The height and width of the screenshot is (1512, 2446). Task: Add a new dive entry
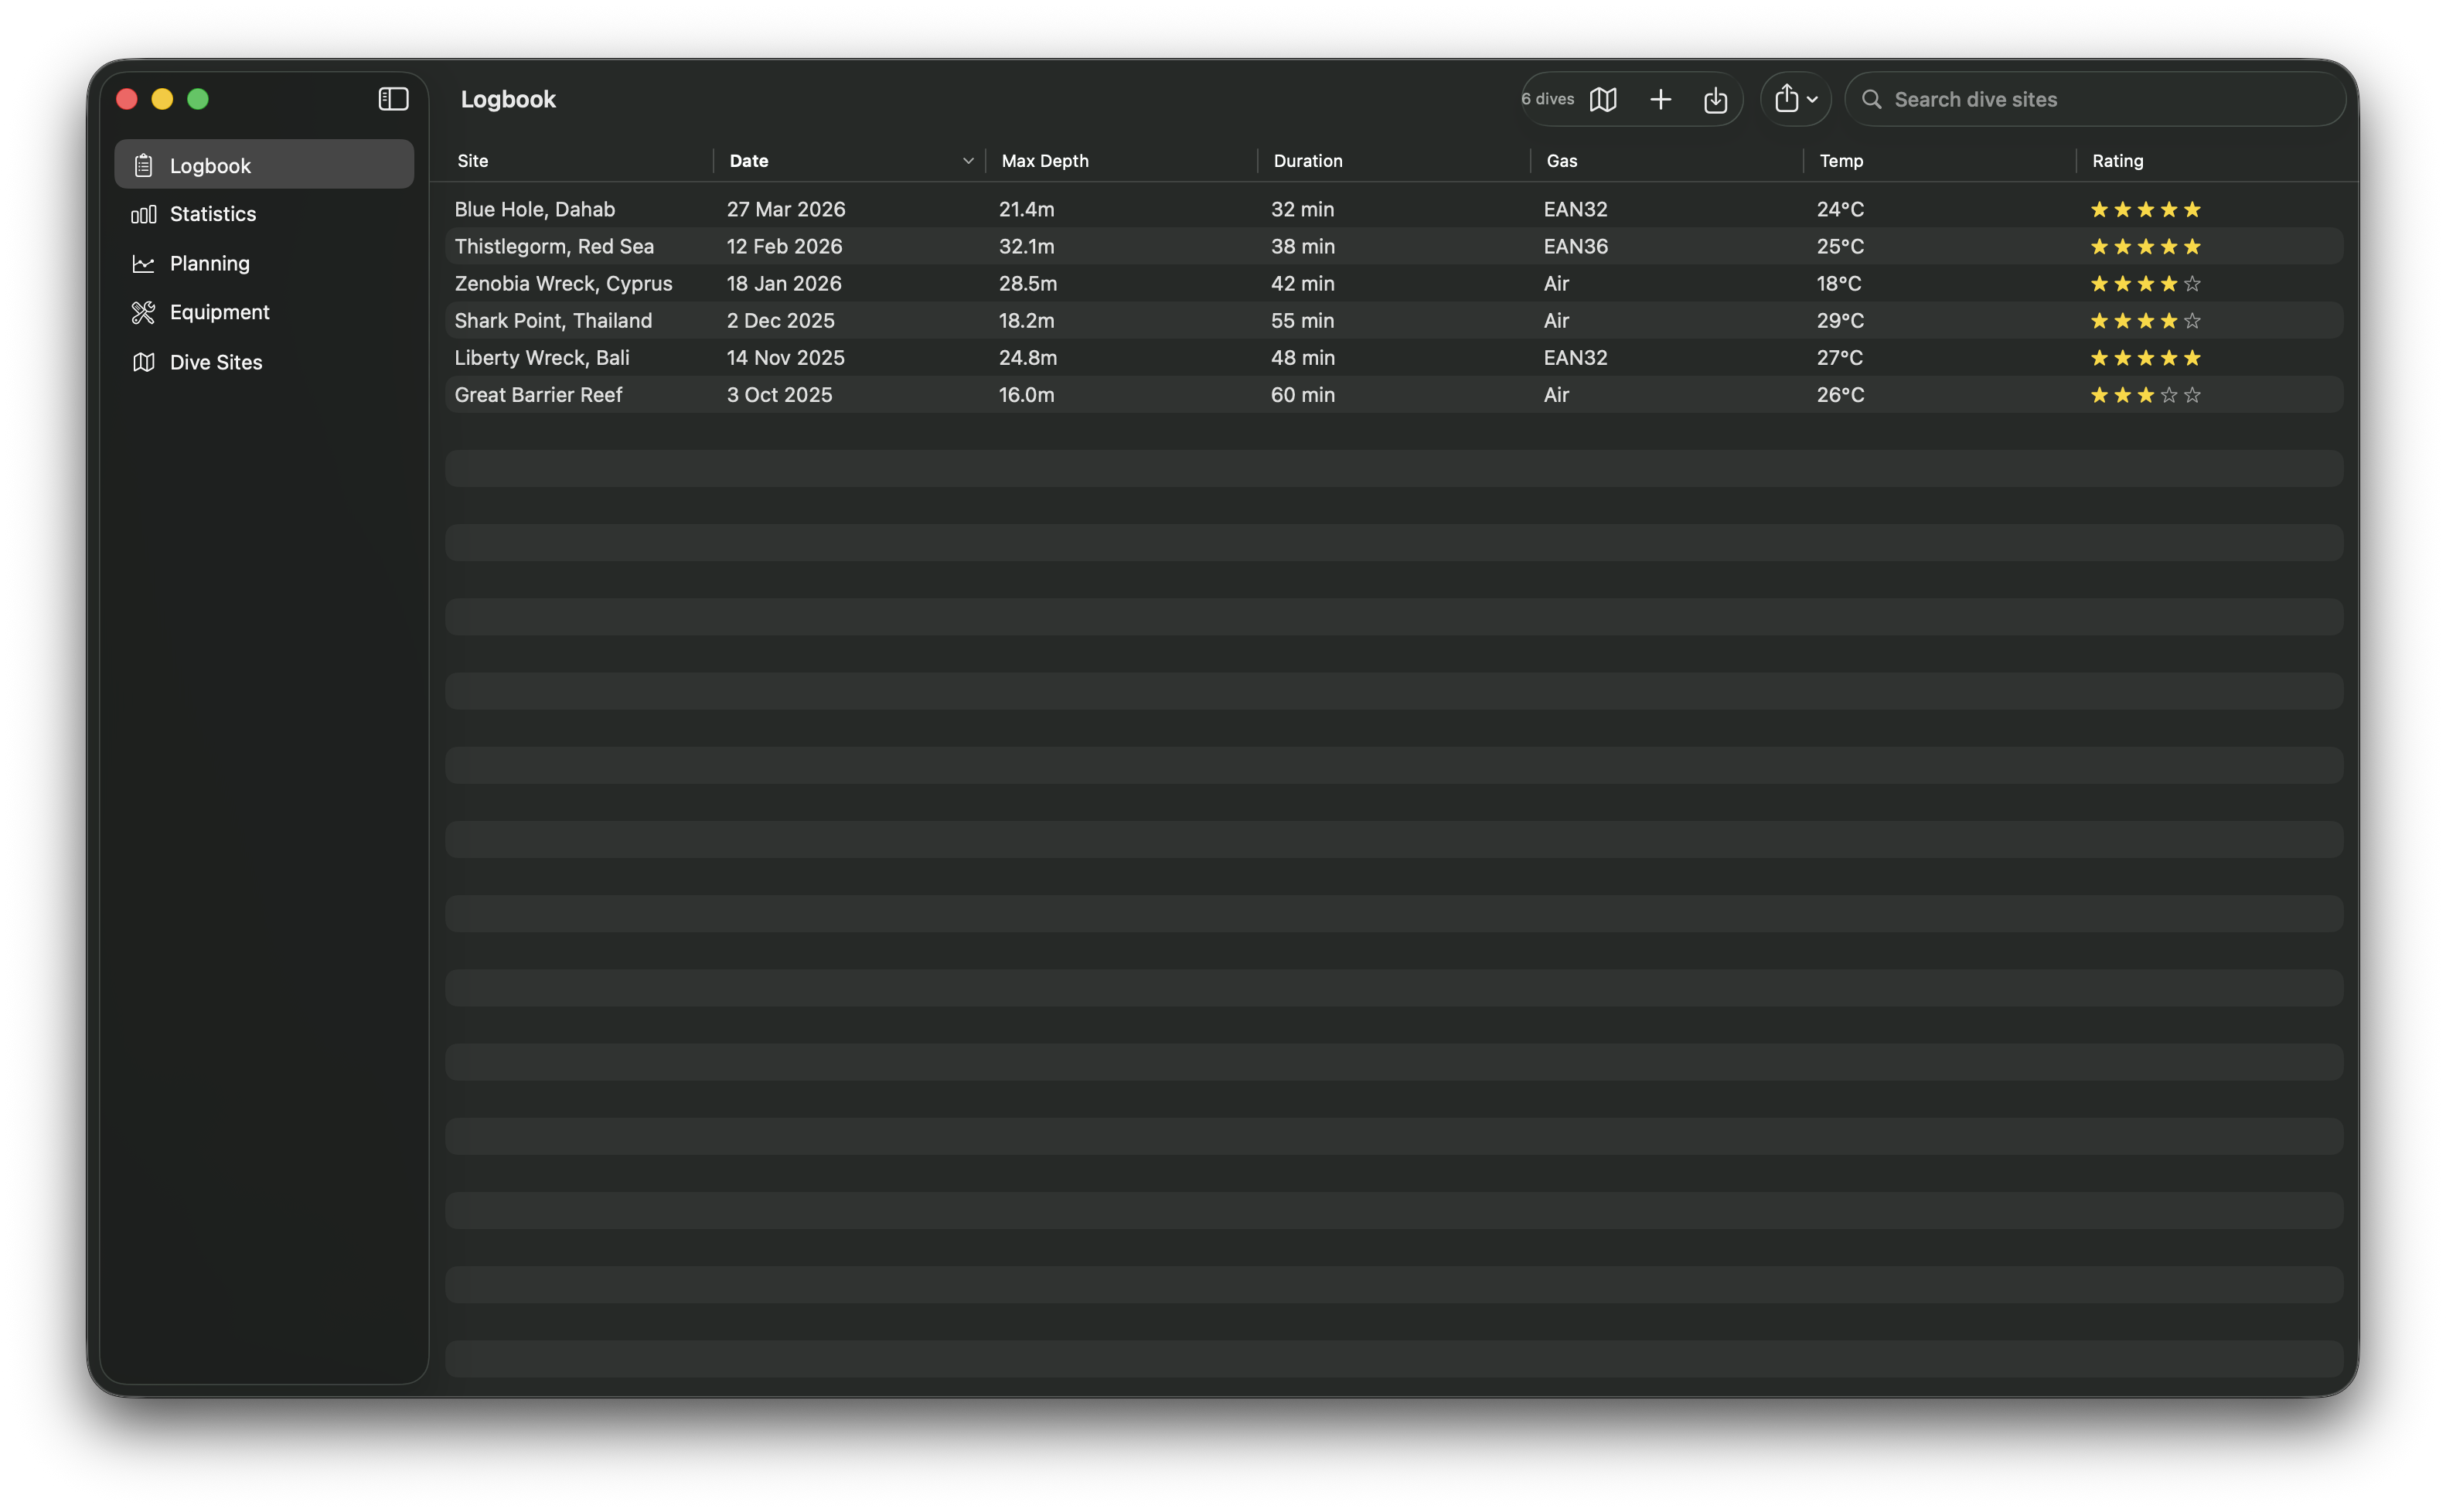click(1660, 99)
